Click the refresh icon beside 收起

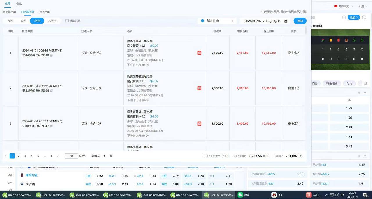pyautogui.click(x=364, y=17)
